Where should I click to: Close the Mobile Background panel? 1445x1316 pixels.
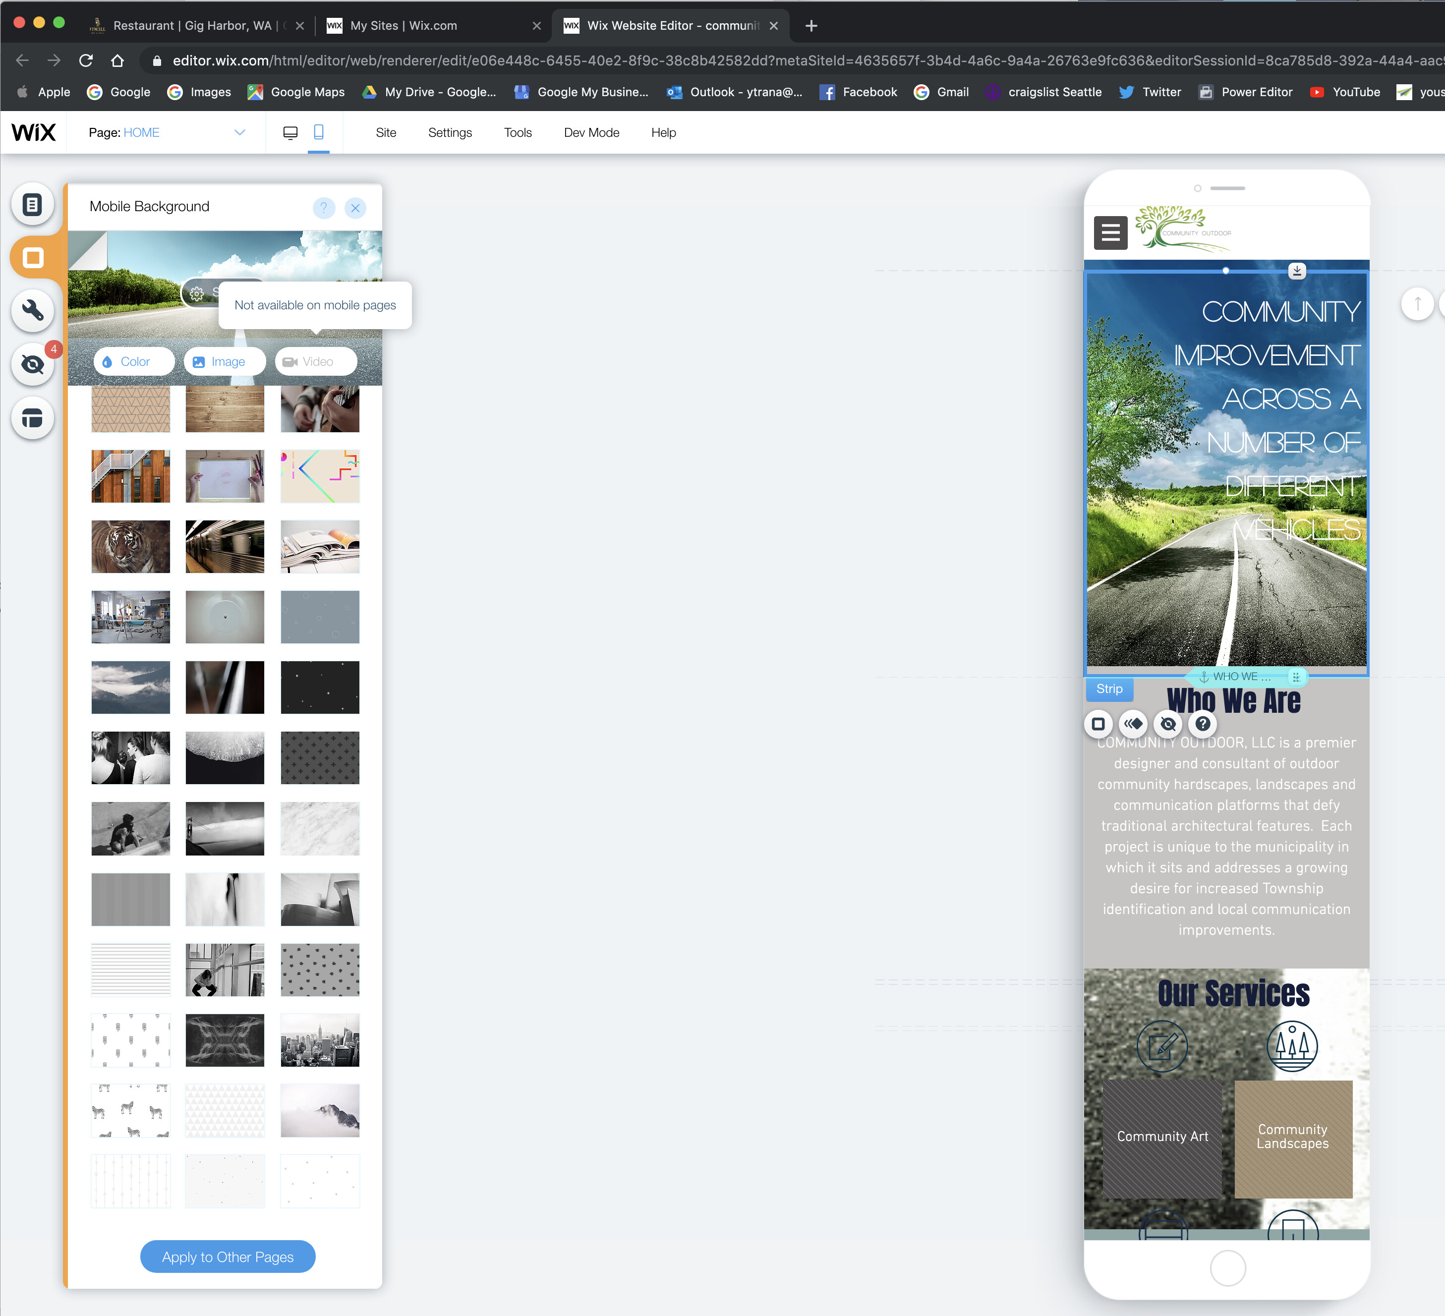(x=355, y=208)
